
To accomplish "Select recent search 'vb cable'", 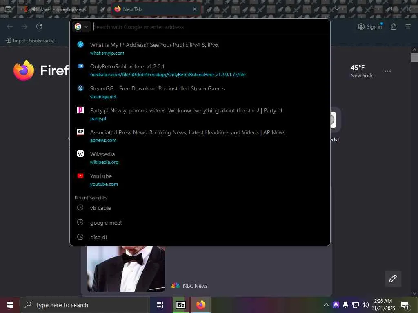I will pos(200,208).
